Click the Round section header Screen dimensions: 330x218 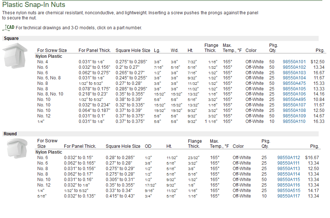[10, 134]
